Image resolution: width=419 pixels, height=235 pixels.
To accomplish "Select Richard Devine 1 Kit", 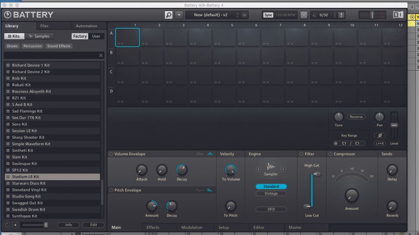I will coord(52,65).
